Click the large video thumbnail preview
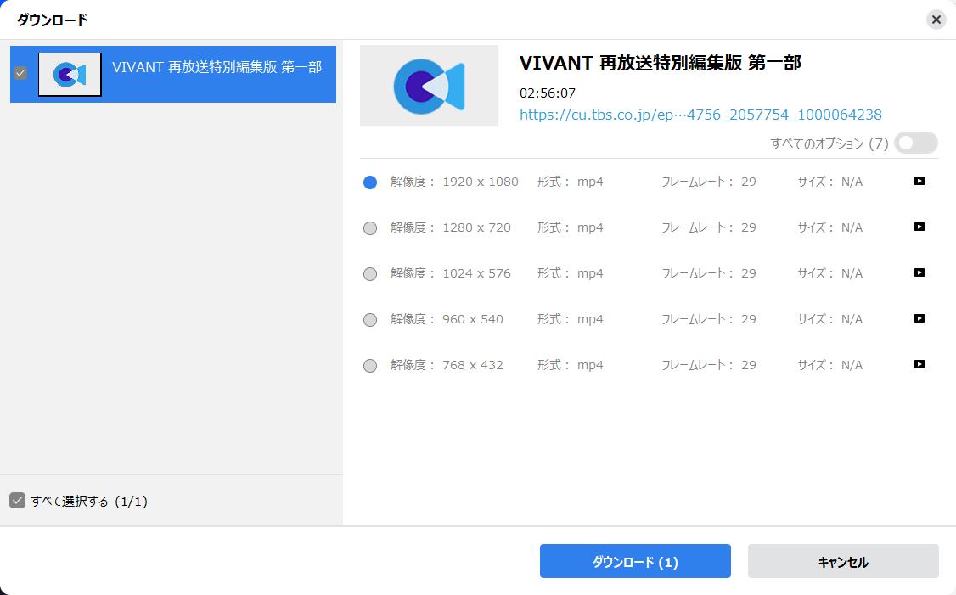 pos(430,86)
